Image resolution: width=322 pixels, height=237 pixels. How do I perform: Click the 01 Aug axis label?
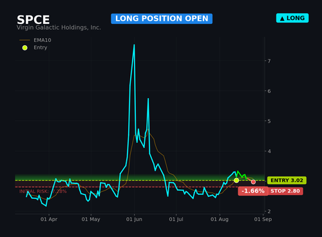click(x=220, y=220)
